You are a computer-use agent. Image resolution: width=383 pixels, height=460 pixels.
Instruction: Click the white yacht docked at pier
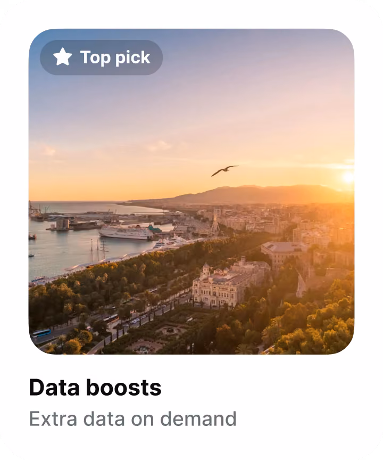pos(170,243)
